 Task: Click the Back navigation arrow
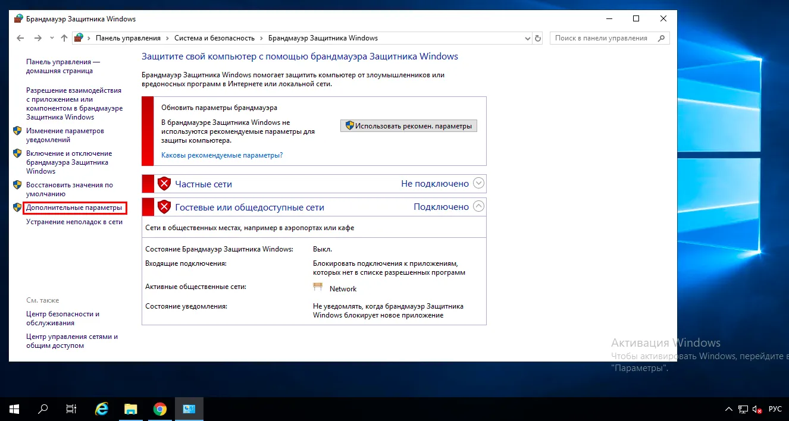click(x=20, y=38)
